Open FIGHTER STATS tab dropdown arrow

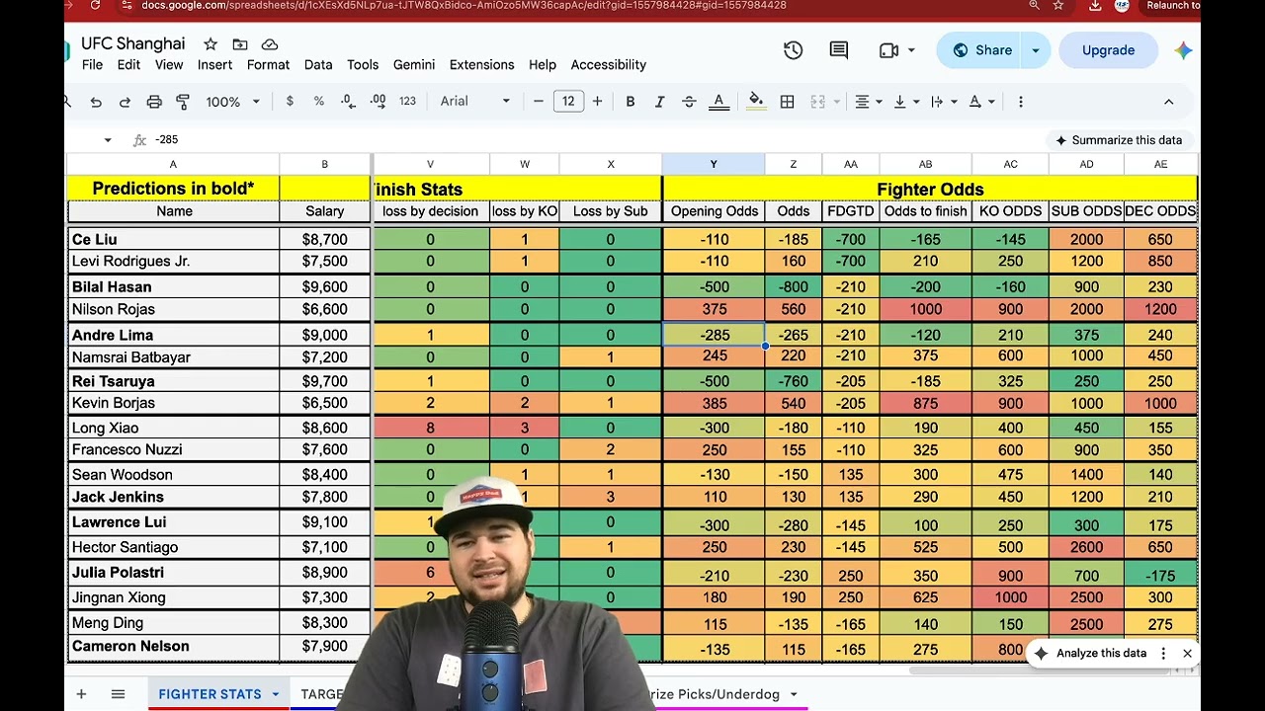[276, 694]
